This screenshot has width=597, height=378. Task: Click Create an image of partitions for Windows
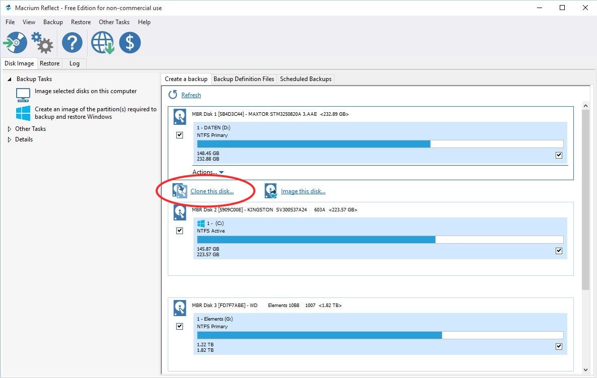96,113
